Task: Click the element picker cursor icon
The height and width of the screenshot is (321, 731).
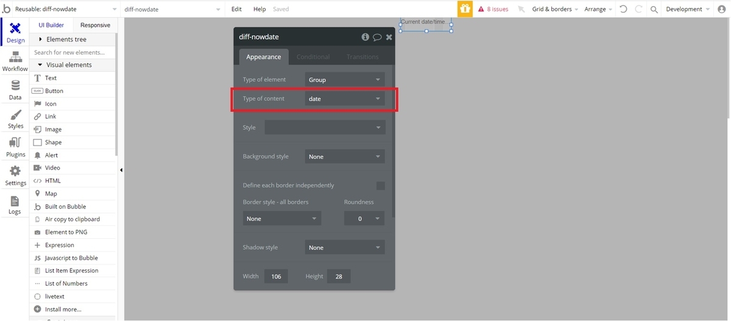Action: point(521,9)
